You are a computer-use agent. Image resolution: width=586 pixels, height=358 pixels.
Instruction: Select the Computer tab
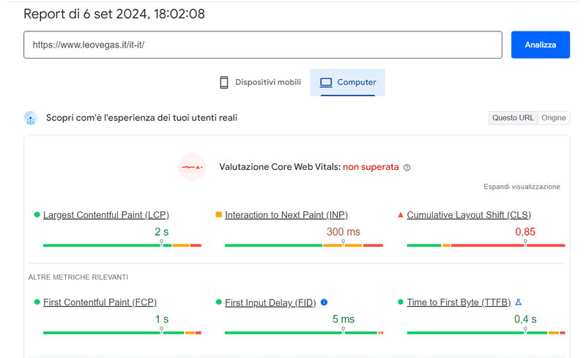(x=347, y=82)
